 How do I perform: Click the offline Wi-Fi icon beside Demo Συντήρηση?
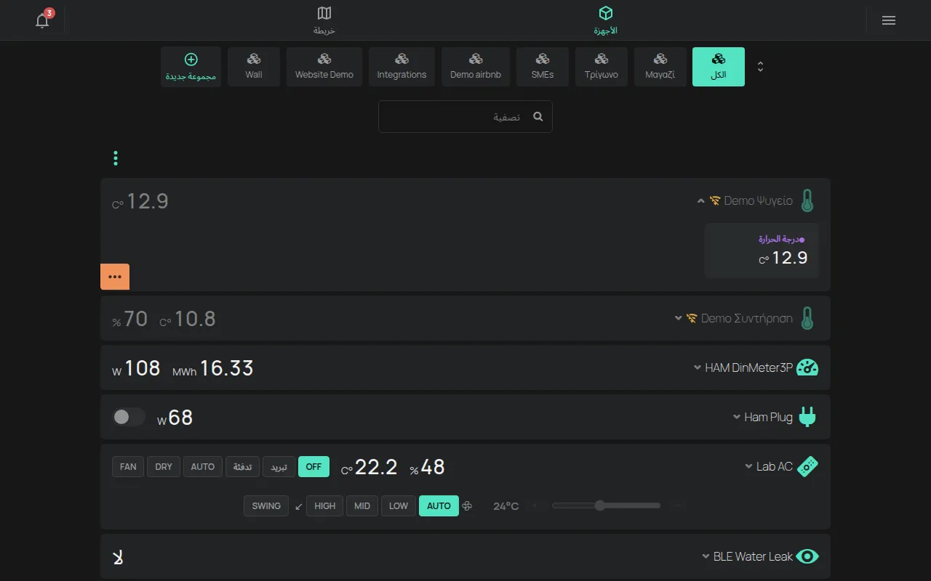692,318
